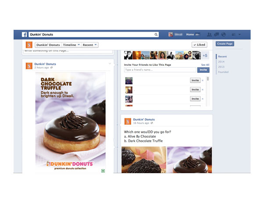Click Invite for the second listed friend
263x203 pixels.
point(195,89)
